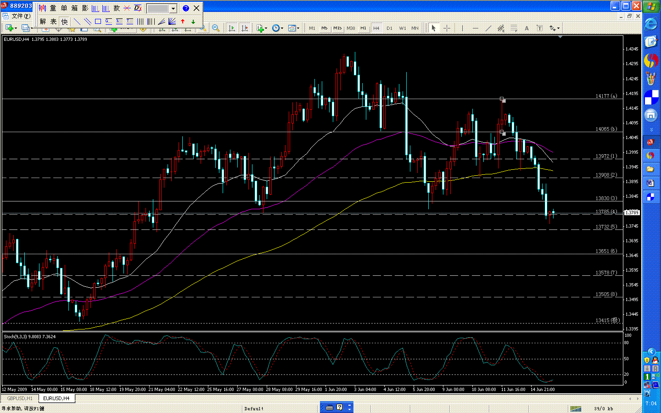Select the cursor arrow tool
The height and width of the screenshot is (413, 661).
[x=433, y=28]
